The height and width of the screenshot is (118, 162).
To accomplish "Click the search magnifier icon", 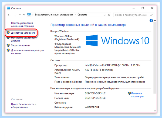I will (x=151, y=15).
